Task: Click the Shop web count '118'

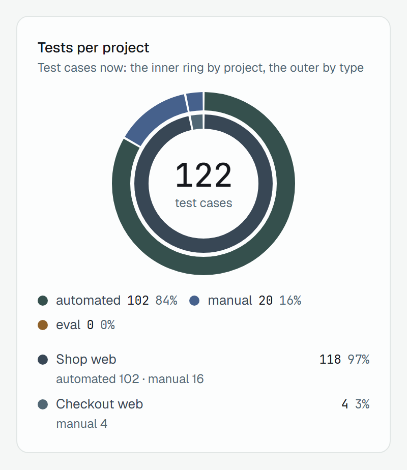Action: (330, 360)
